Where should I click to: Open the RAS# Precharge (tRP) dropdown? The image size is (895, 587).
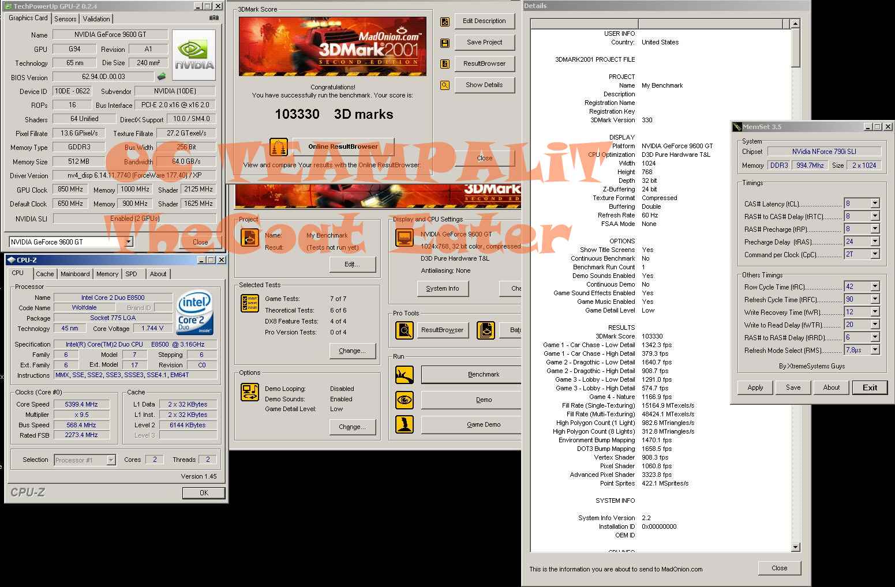pyautogui.click(x=875, y=229)
